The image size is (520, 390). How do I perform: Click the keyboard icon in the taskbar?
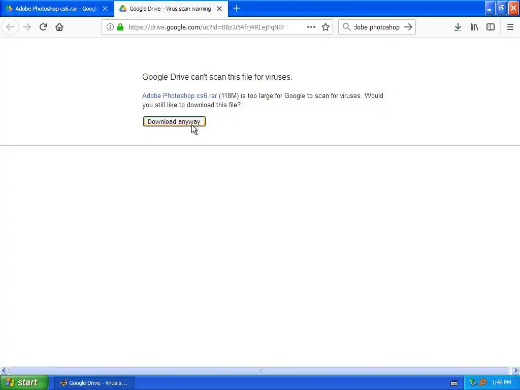(x=454, y=383)
